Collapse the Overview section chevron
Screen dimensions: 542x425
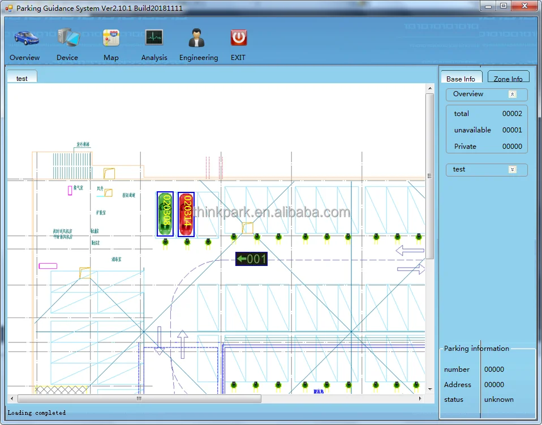point(512,95)
